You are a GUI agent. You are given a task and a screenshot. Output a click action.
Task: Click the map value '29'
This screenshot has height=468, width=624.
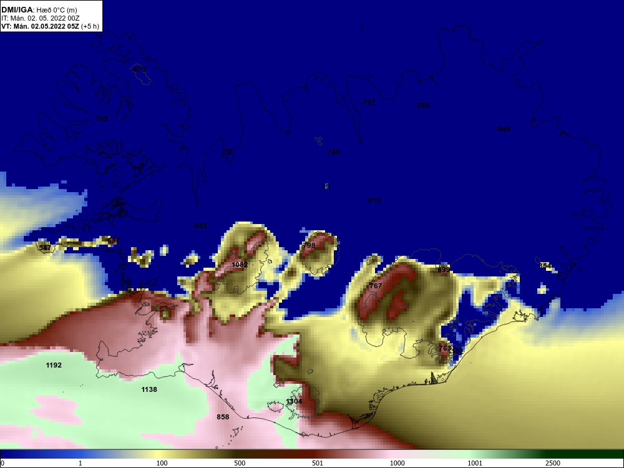point(326,187)
